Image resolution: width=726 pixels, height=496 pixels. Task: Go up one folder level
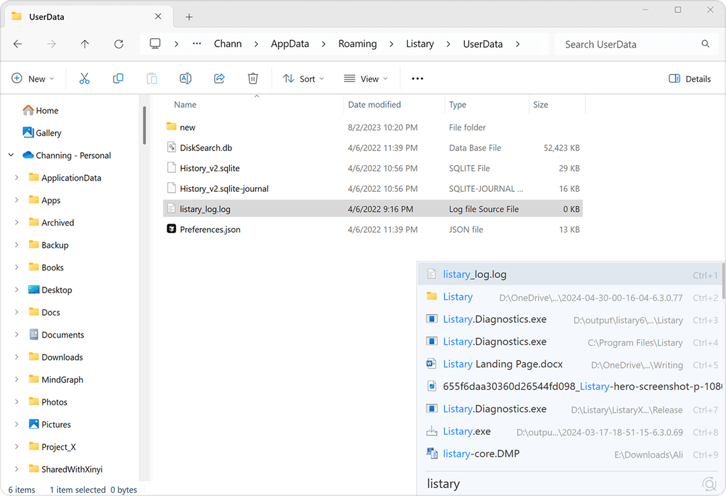[x=85, y=44]
